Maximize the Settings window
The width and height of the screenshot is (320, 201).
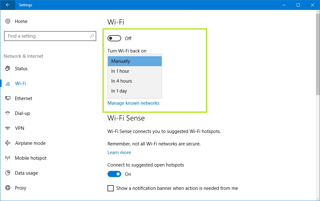(x=298, y=5)
